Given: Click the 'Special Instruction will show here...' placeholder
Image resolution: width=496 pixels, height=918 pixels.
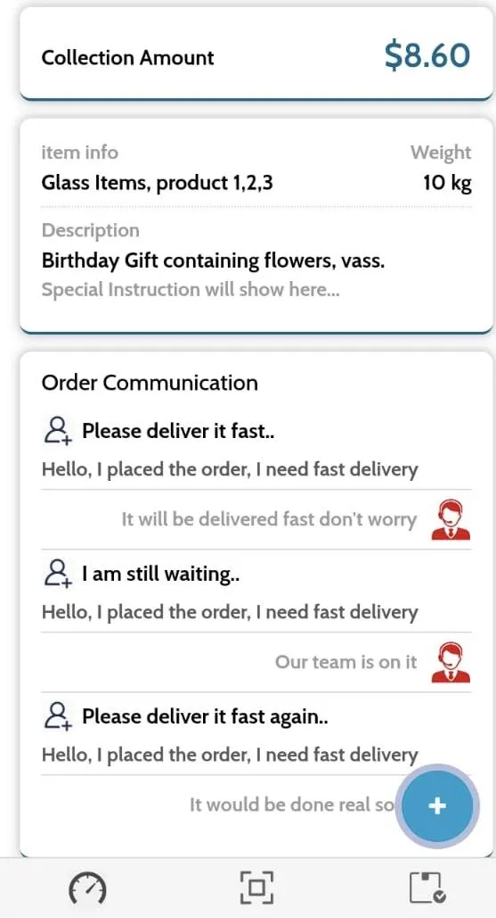Looking at the screenshot, I should (x=191, y=290).
